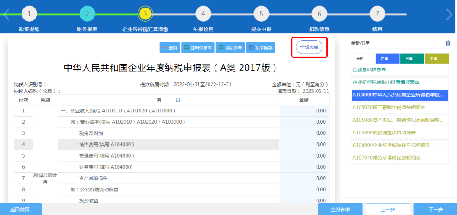Click the 营业收入 amount field in row 1
Image resolution: width=457 pixels, height=215 pixels.
coord(304,111)
